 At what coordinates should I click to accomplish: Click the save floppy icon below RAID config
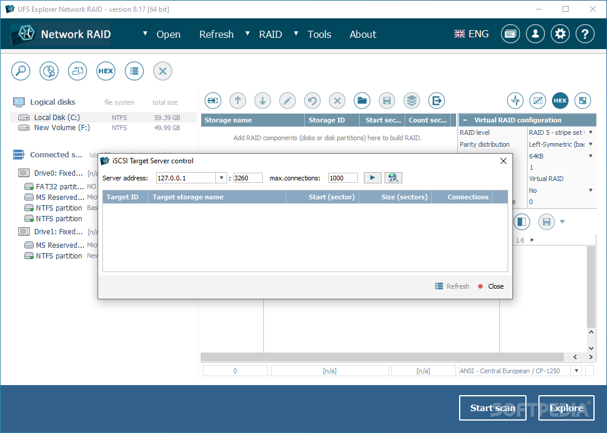(x=547, y=222)
